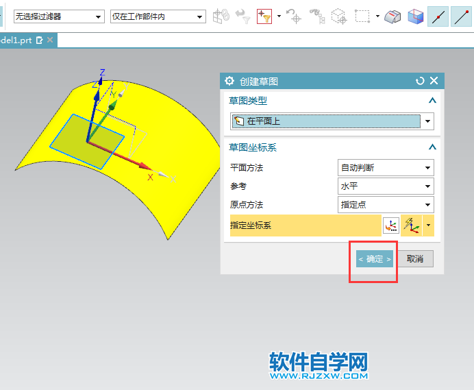The image size is (474, 390).
Task: Click the rectangle selection marquee icon
Action: click(x=362, y=16)
